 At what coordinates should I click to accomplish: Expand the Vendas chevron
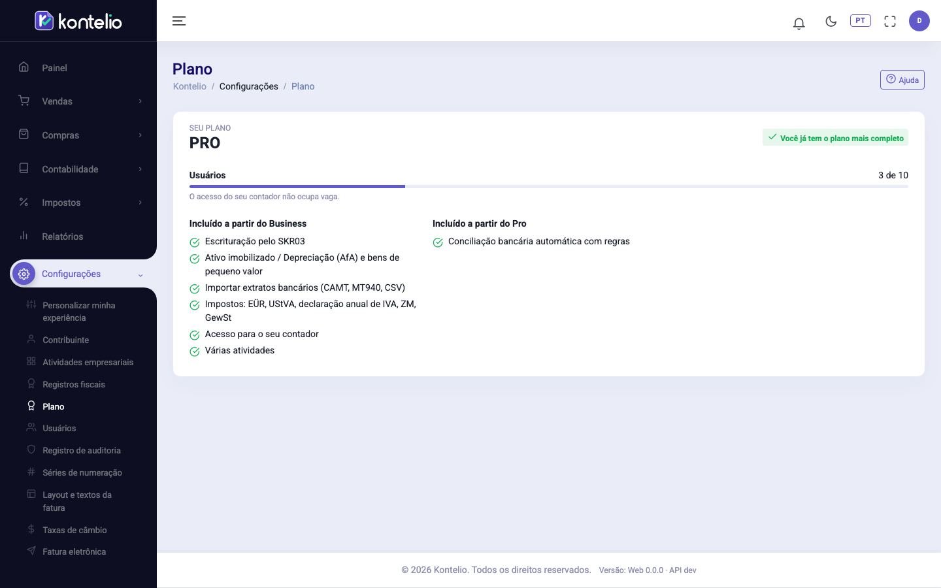pos(140,101)
